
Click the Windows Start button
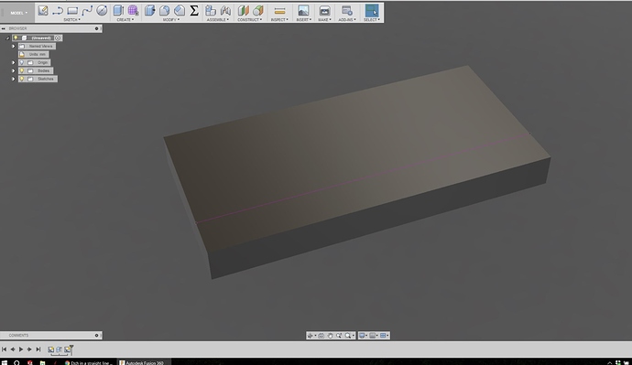click(x=4, y=362)
